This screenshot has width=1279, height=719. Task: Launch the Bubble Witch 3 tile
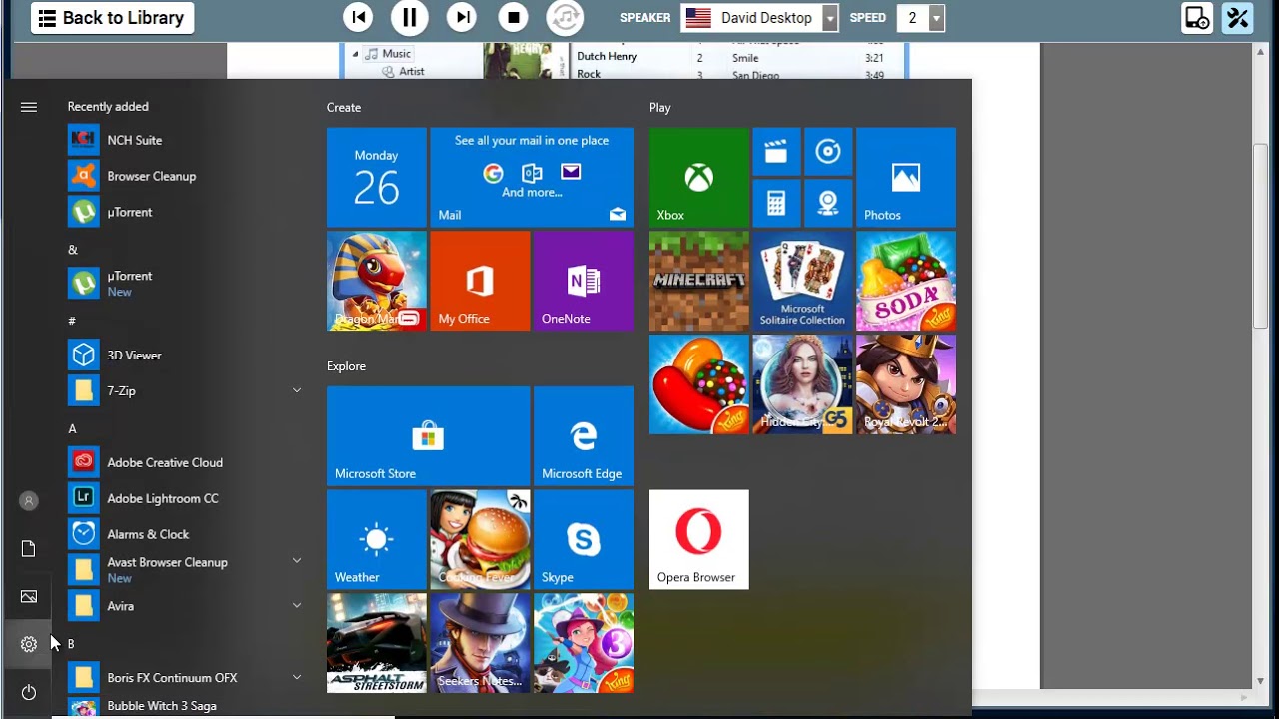[x=584, y=643]
